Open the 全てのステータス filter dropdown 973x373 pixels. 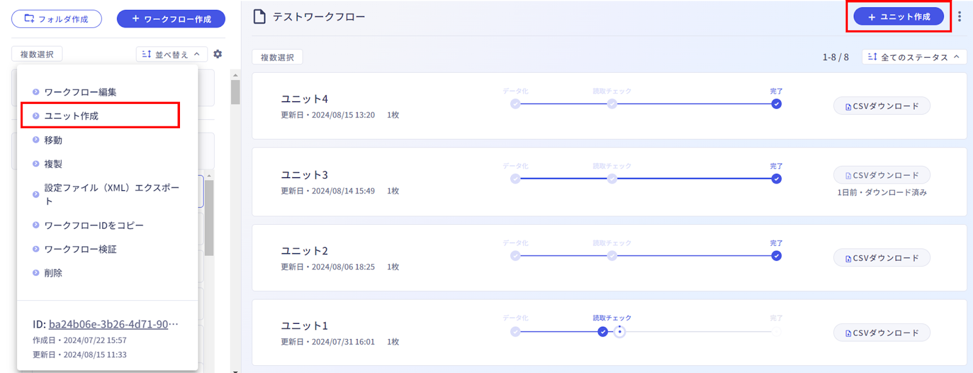click(x=914, y=56)
